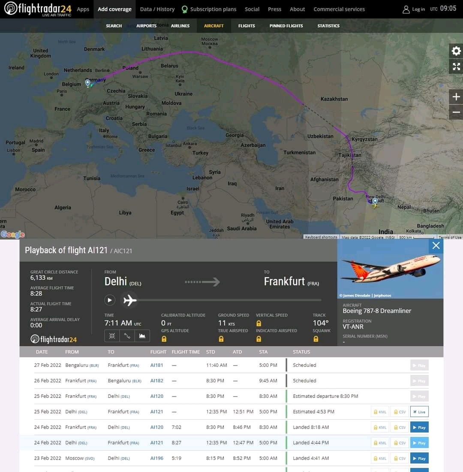Open AI181 flight number link
Viewport: 463px width, 472px height.
pos(156,365)
